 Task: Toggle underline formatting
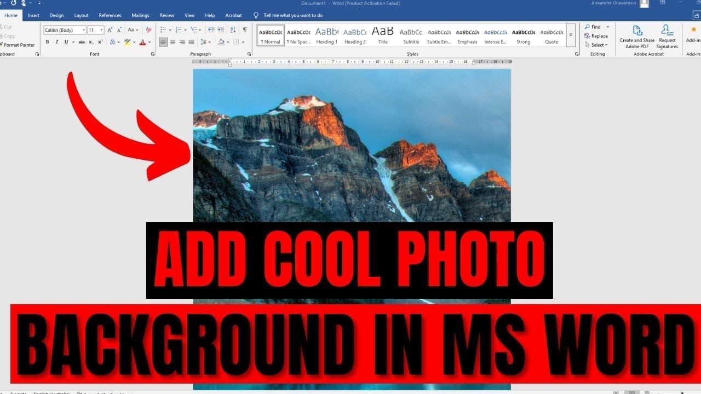pos(66,42)
